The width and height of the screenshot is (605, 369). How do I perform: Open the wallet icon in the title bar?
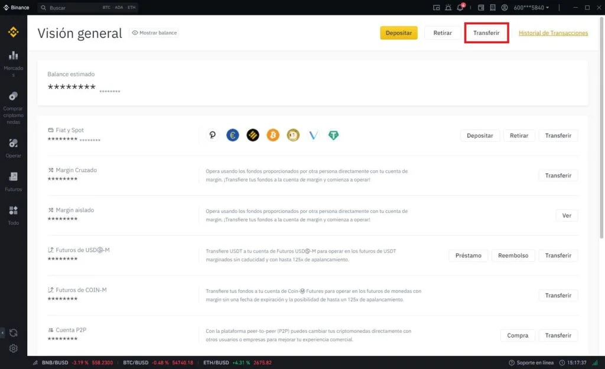(x=481, y=7)
